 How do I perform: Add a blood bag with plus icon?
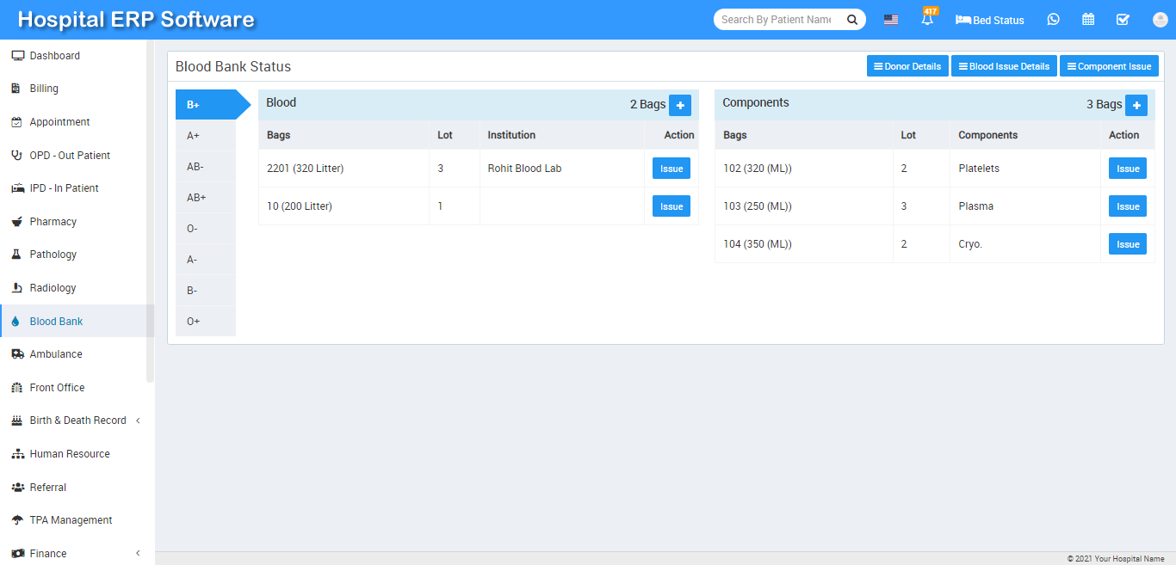680,105
